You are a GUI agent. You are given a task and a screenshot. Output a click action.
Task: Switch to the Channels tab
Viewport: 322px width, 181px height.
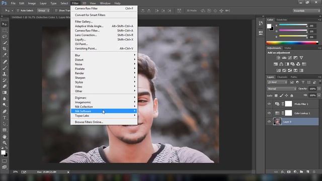(x=282, y=77)
